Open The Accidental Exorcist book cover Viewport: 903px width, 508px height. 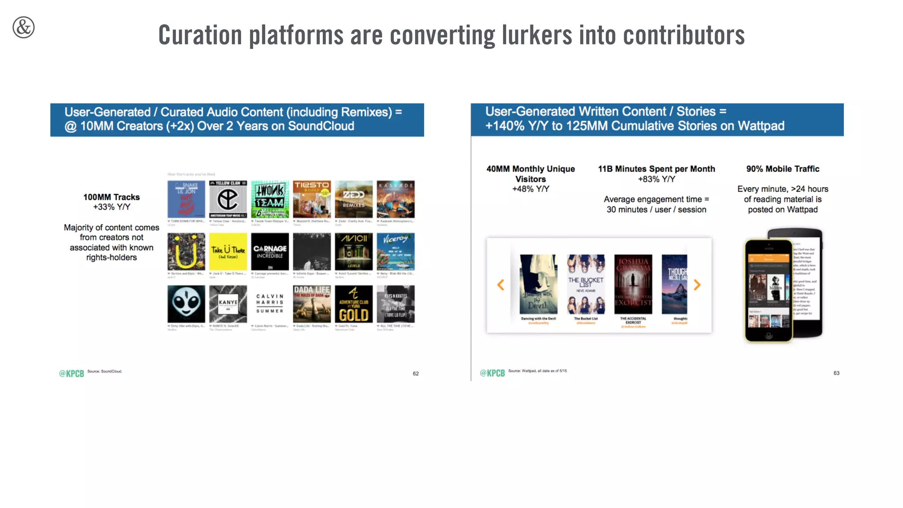[x=633, y=284]
